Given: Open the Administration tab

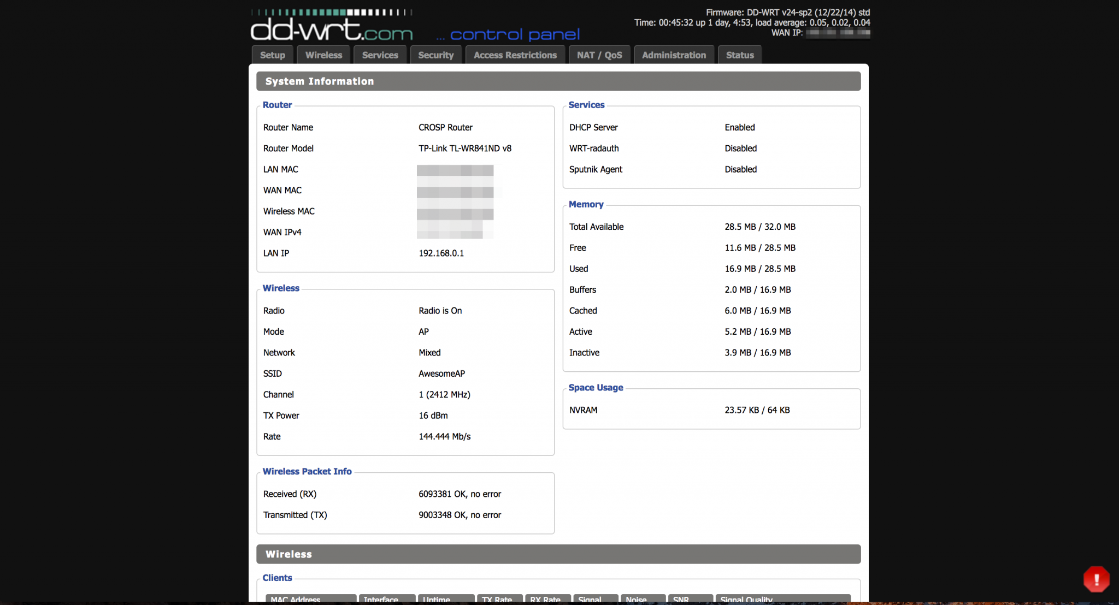Looking at the screenshot, I should pyautogui.click(x=674, y=55).
